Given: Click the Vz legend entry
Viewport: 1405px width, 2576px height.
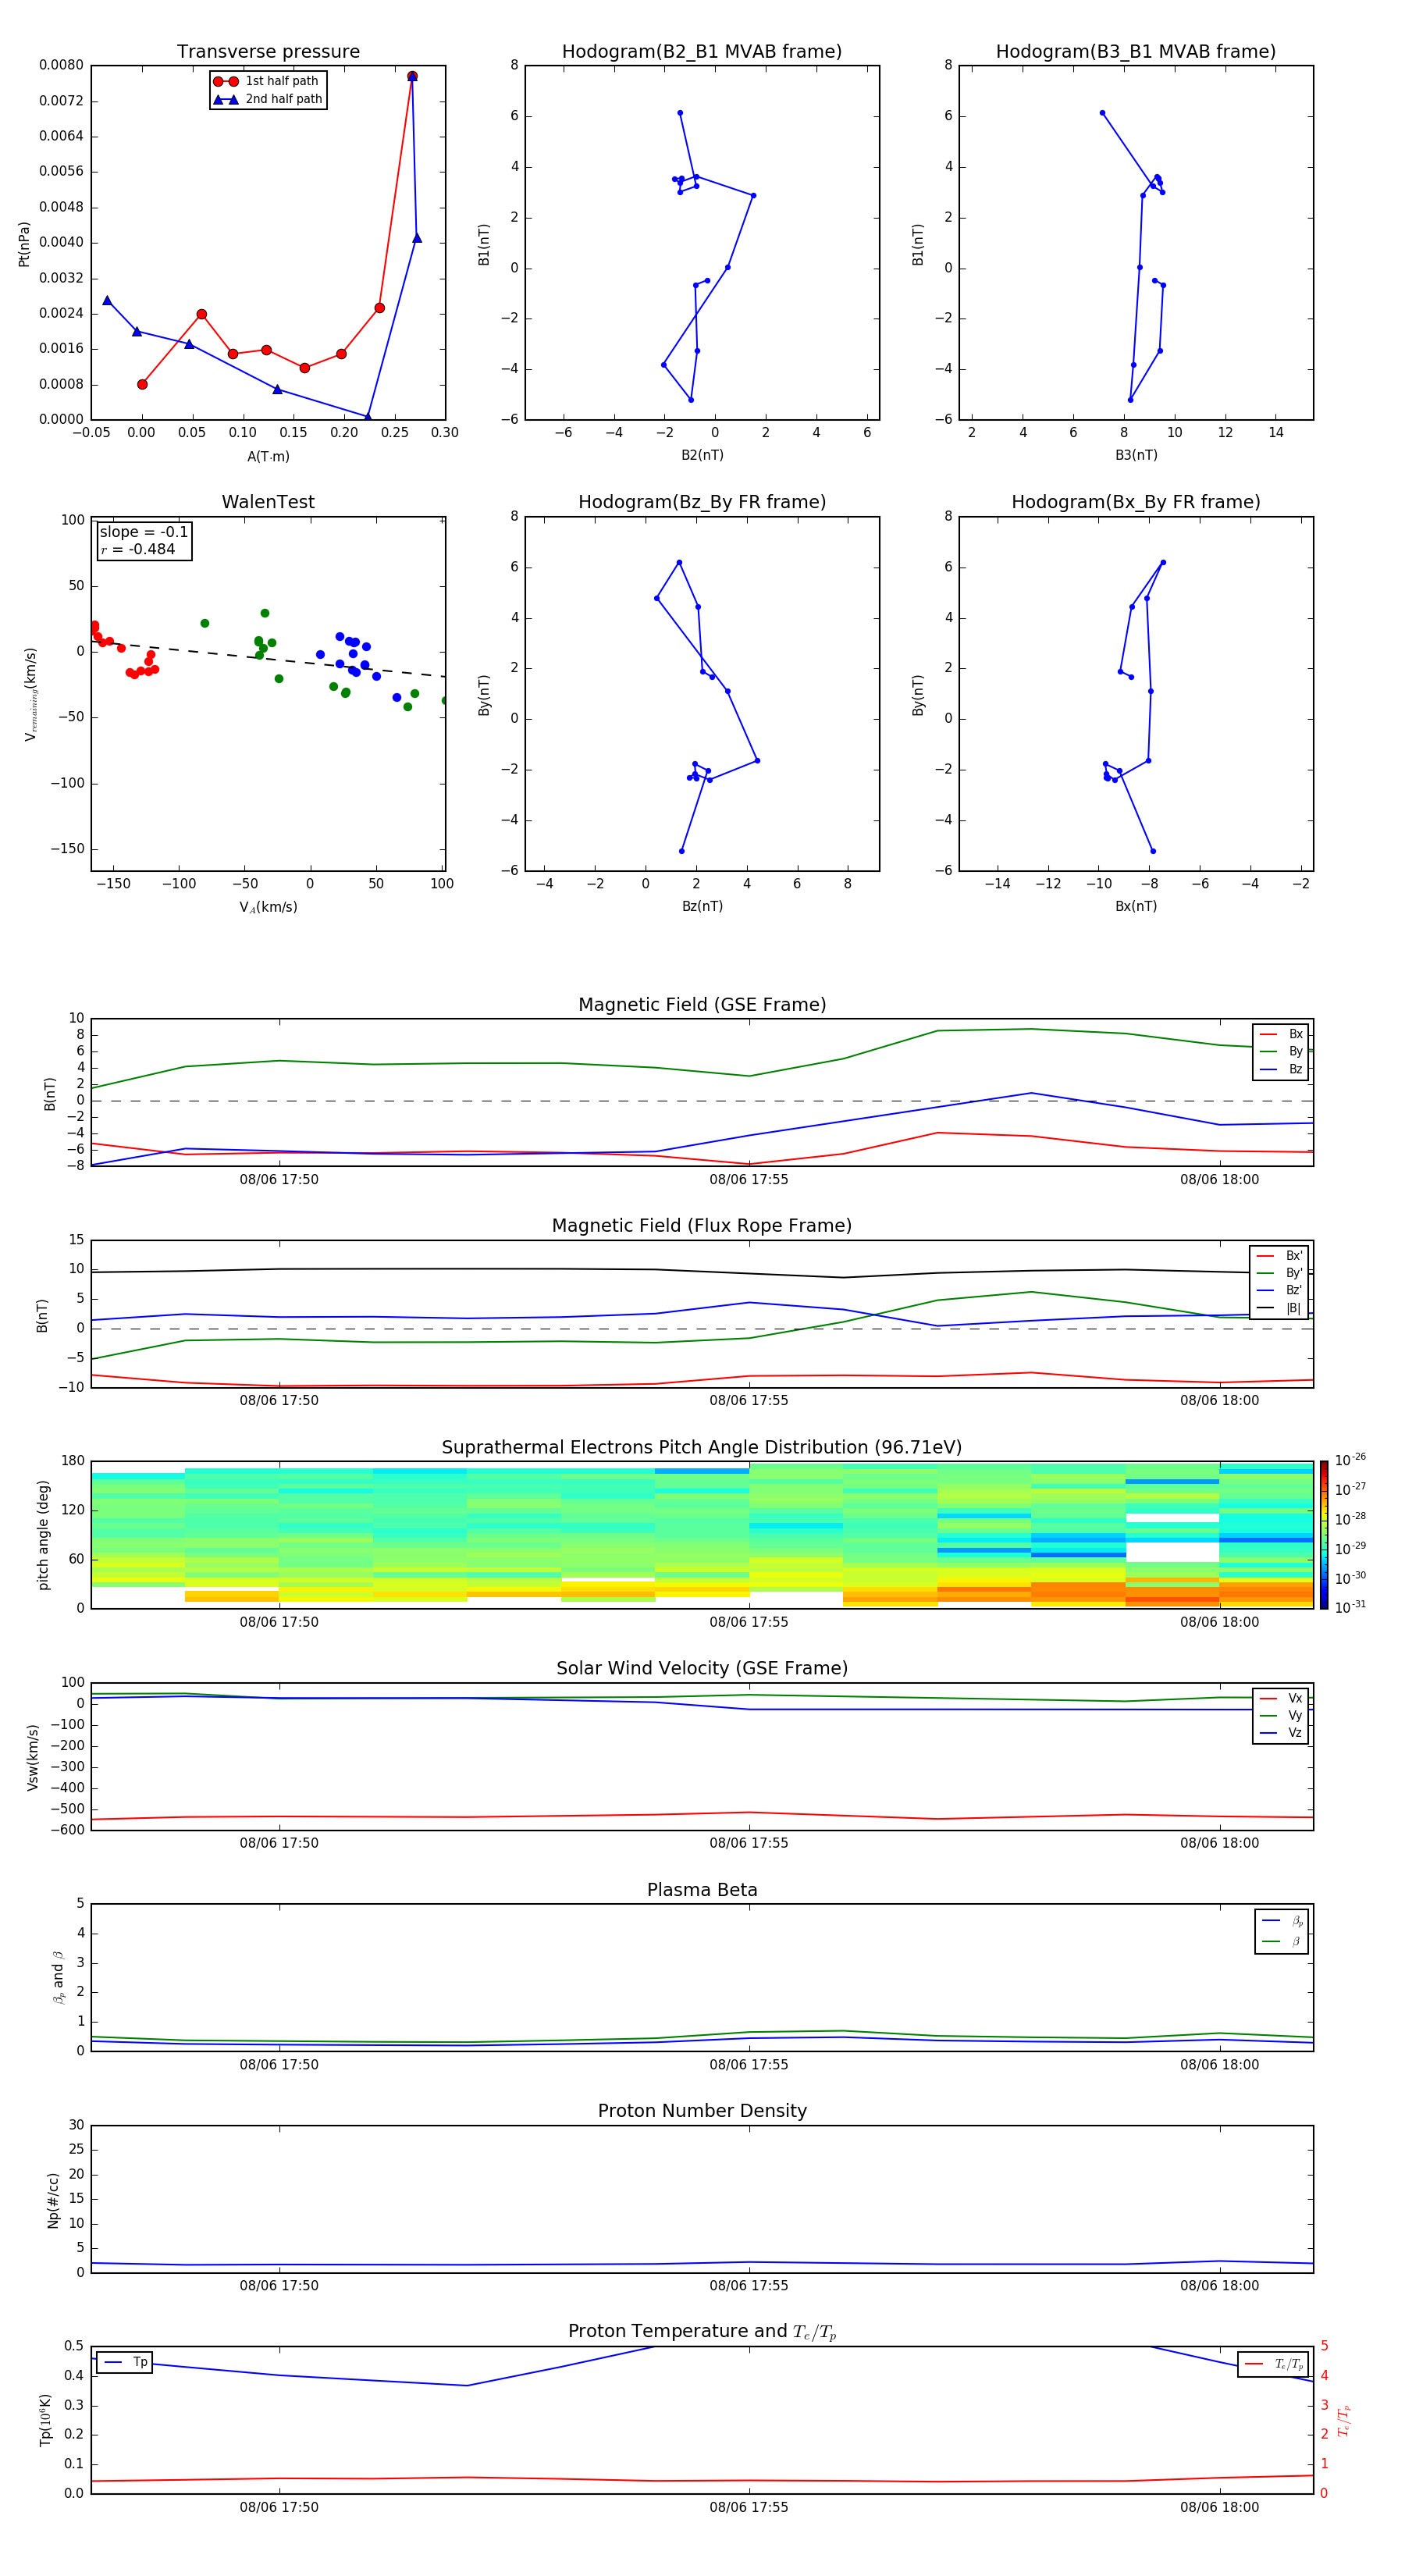Looking at the screenshot, I should (1282, 1733).
